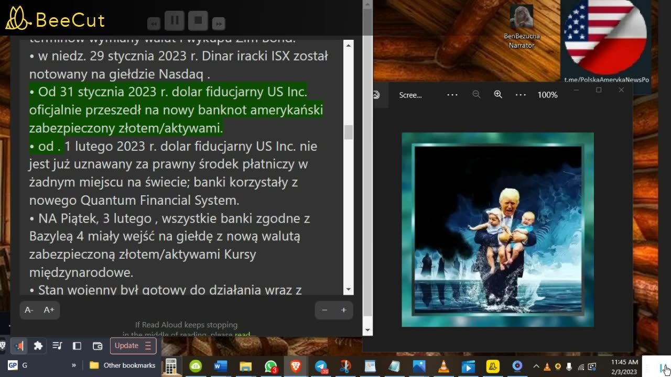Click the 'NA Piątek, 3 lutego' paragraph
The height and width of the screenshot is (377, 671).
[x=170, y=245]
